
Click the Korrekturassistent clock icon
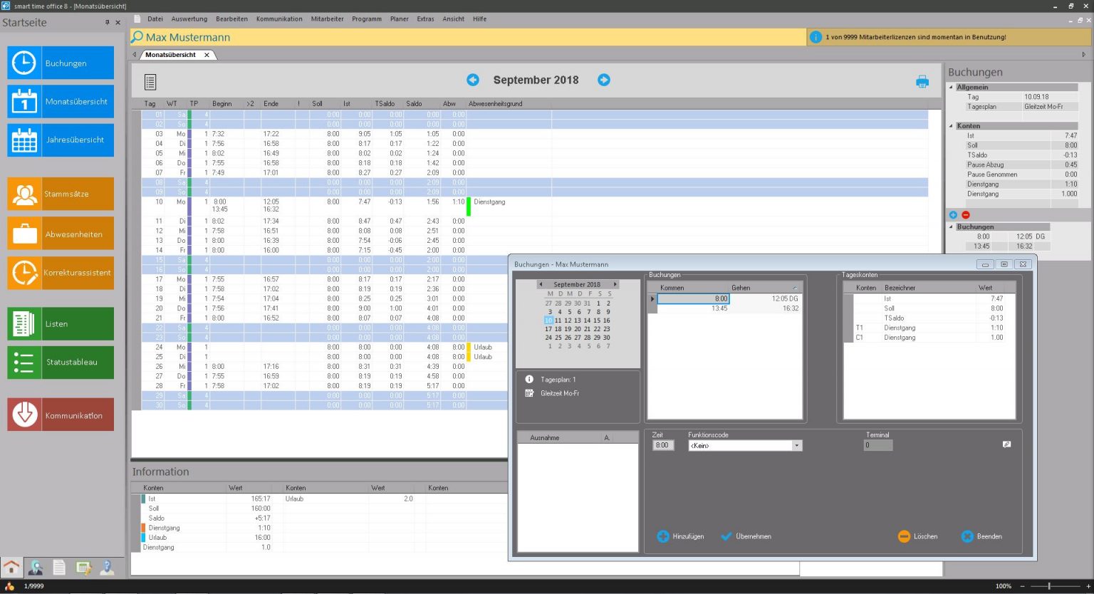tap(24, 273)
